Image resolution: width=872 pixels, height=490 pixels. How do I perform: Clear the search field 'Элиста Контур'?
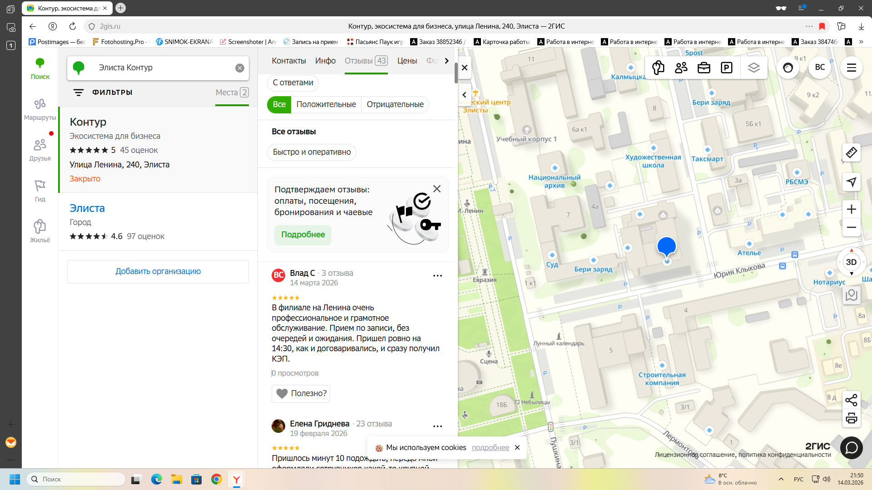click(x=240, y=68)
